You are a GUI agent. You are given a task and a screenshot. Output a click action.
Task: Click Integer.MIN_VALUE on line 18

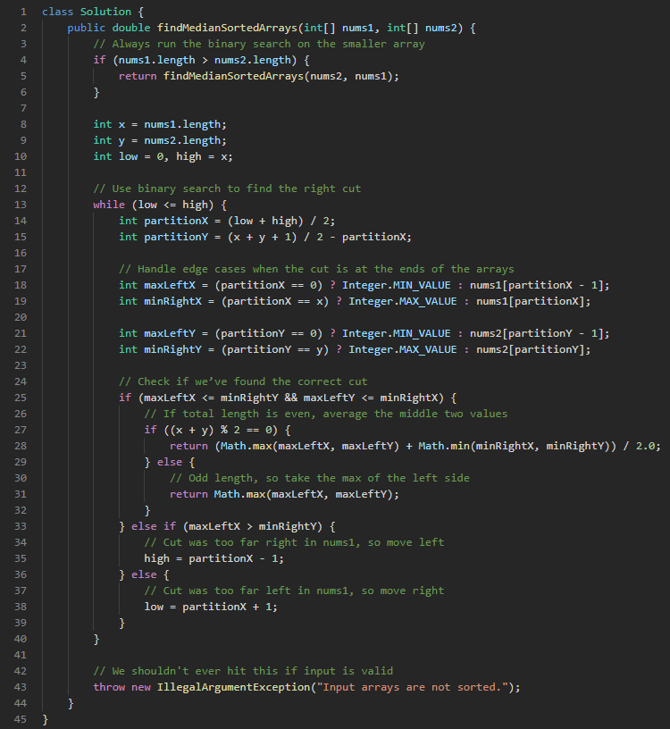pos(396,286)
